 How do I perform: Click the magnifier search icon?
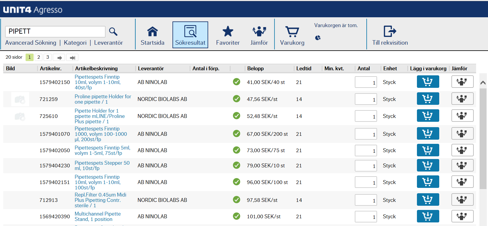pyautogui.click(x=113, y=32)
